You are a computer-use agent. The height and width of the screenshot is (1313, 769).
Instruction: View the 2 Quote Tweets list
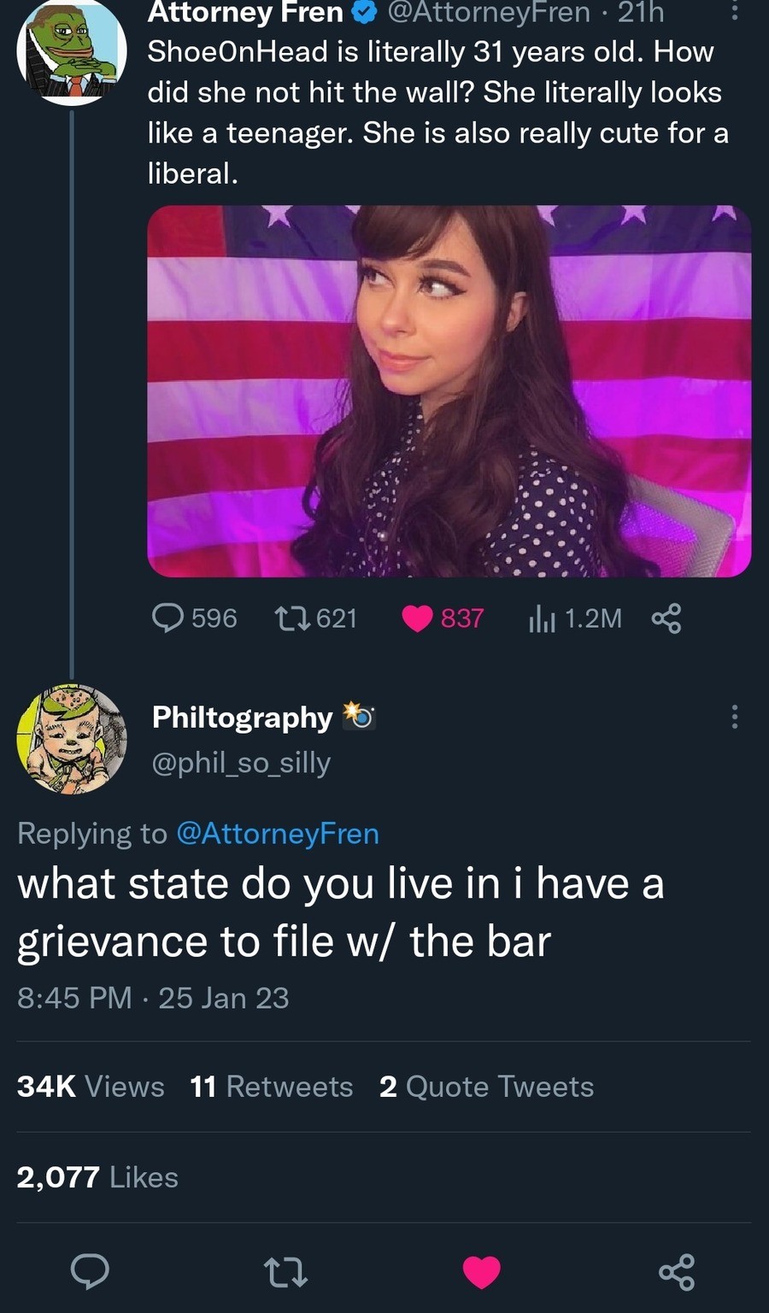click(x=486, y=1087)
